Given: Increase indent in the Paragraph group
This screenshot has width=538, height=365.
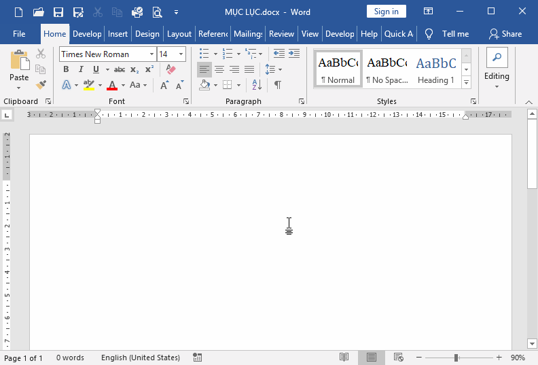Looking at the screenshot, I should click(x=294, y=54).
